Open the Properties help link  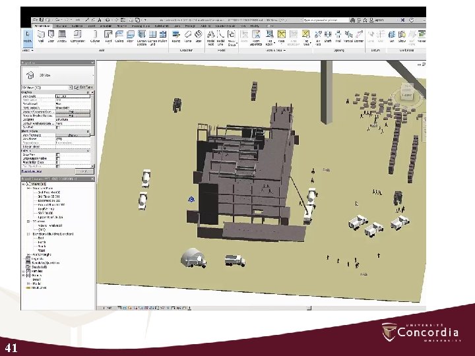(32, 171)
